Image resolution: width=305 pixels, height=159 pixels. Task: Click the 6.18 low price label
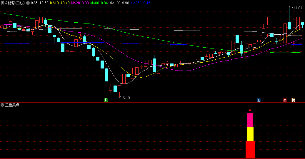coord(127,97)
